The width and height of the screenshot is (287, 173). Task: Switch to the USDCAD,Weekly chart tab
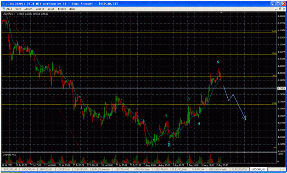(x=219, y=169)
